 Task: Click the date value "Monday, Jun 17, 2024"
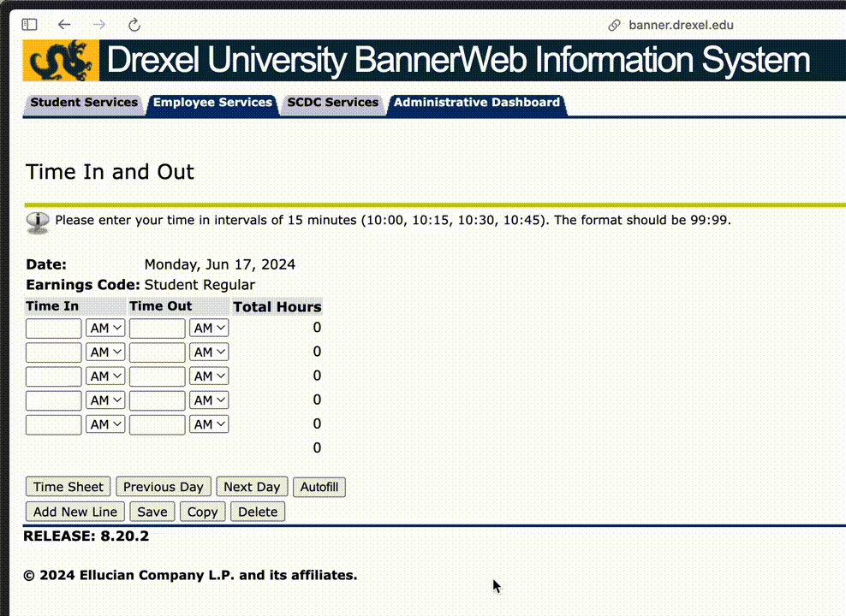pyautogui.click(x=219, y=264)
